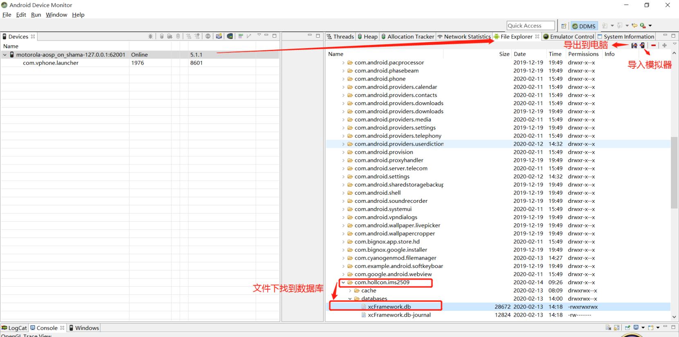Open the Run menu
Image resolution: width=679 pixels, height=337 pixels.
point(36,15)
